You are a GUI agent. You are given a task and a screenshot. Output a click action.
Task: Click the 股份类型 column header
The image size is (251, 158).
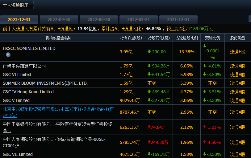237,38
